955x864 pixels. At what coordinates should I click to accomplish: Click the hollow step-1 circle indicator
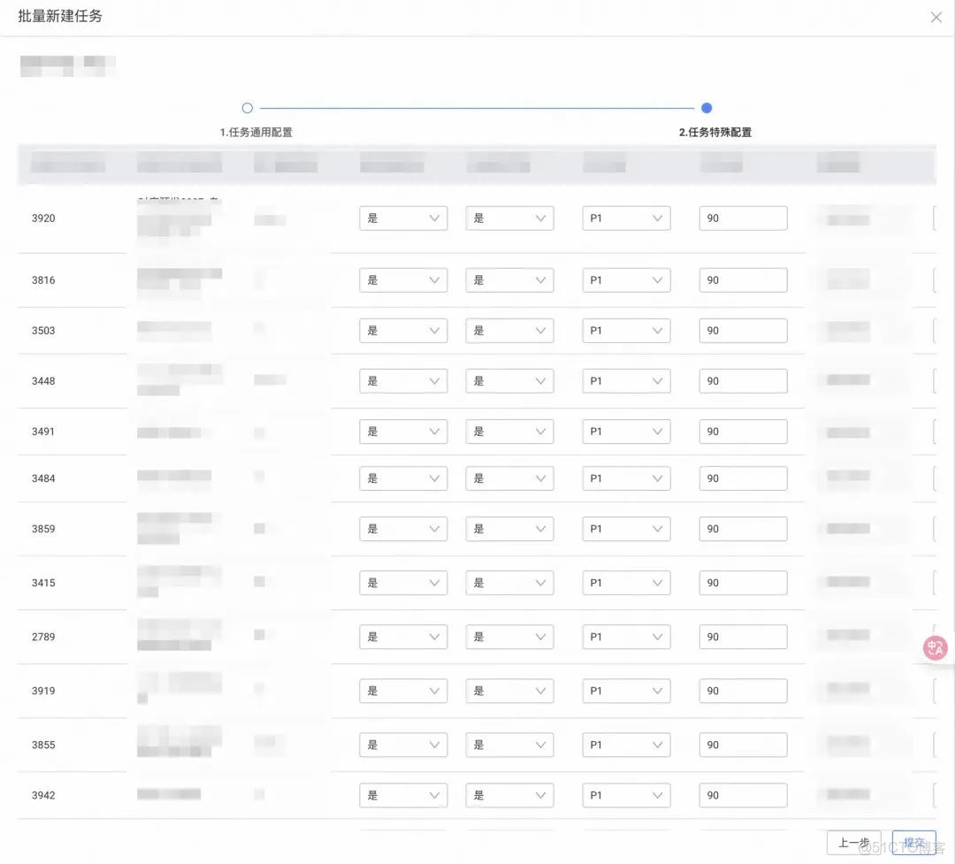[247, 108]
